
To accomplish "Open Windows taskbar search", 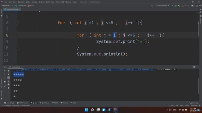I will point(92,110).
